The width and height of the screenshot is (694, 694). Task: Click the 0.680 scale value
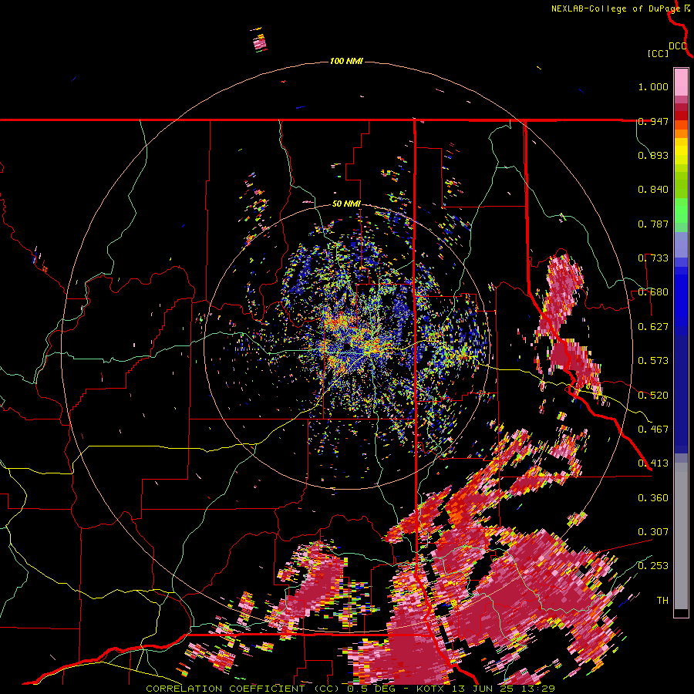pos(653,292)
